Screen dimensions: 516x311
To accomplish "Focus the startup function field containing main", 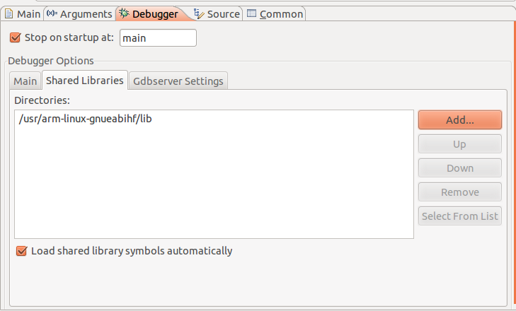I will tap(158, 37).
